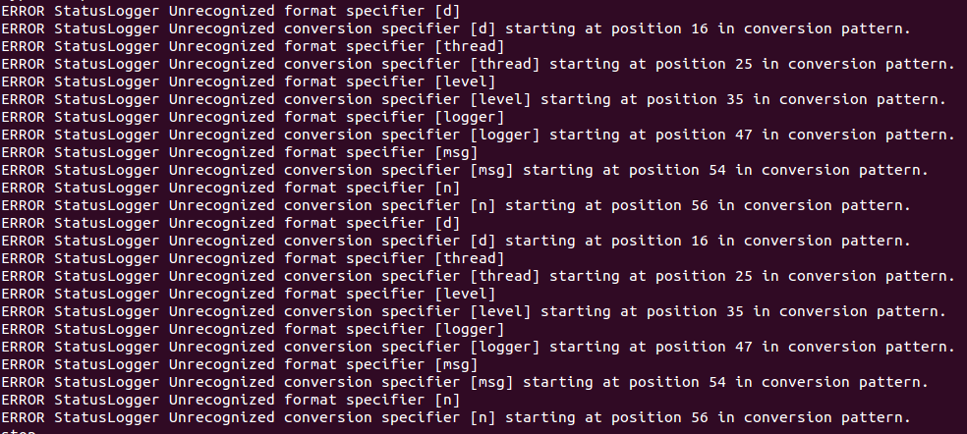The height and width of the screenshot is (434, 967).
Task: Click first "format specifier [msg]" error line
Action: click(x=239, y=152)
